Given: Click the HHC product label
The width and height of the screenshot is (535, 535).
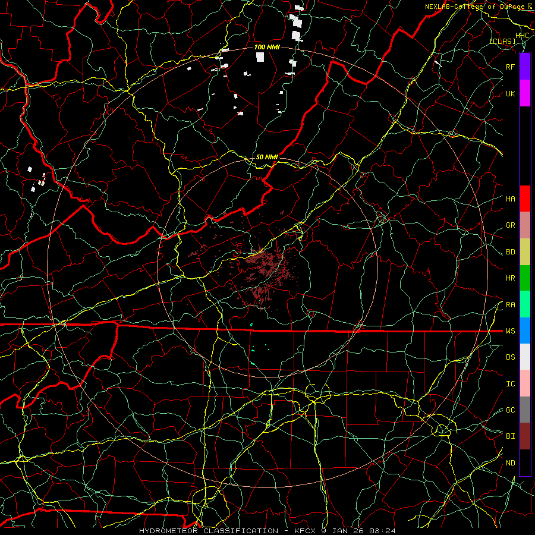Looking at the screenshot, I should point(523,36).
